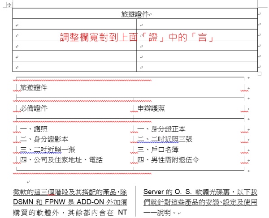Click the line starting 購買的軟體外
The image size is (269, 218).
click(70, 213)
